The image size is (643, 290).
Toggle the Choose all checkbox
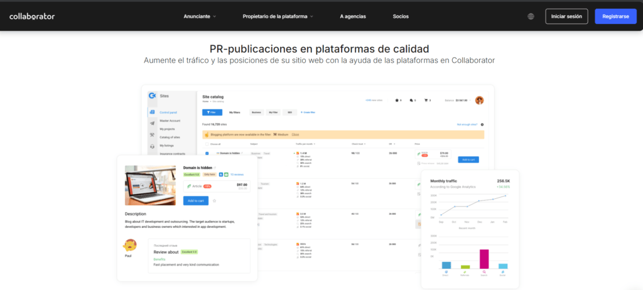[207, 144]
